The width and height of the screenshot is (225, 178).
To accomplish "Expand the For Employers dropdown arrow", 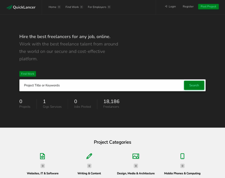I will click(109, 7).
